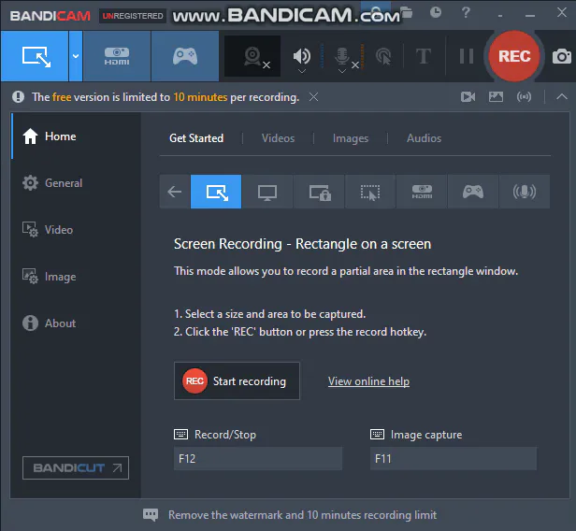Select the Around mouse recording tile

tap(370, 192)
